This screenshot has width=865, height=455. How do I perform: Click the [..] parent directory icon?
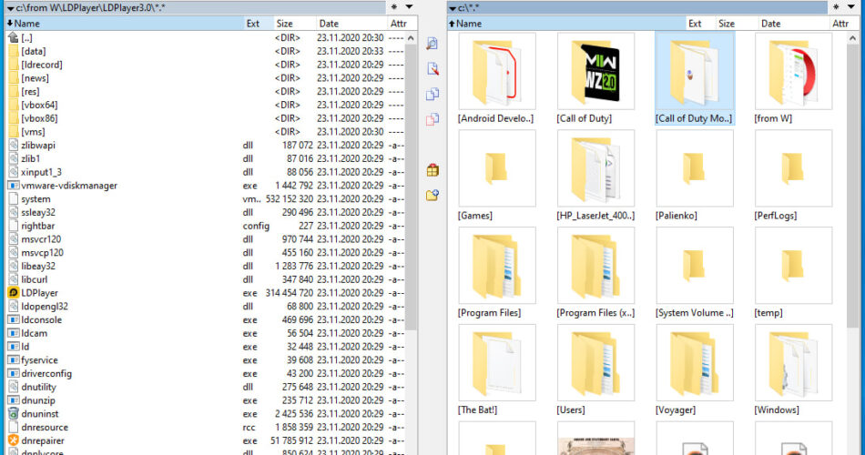click(x=14, y=37)
